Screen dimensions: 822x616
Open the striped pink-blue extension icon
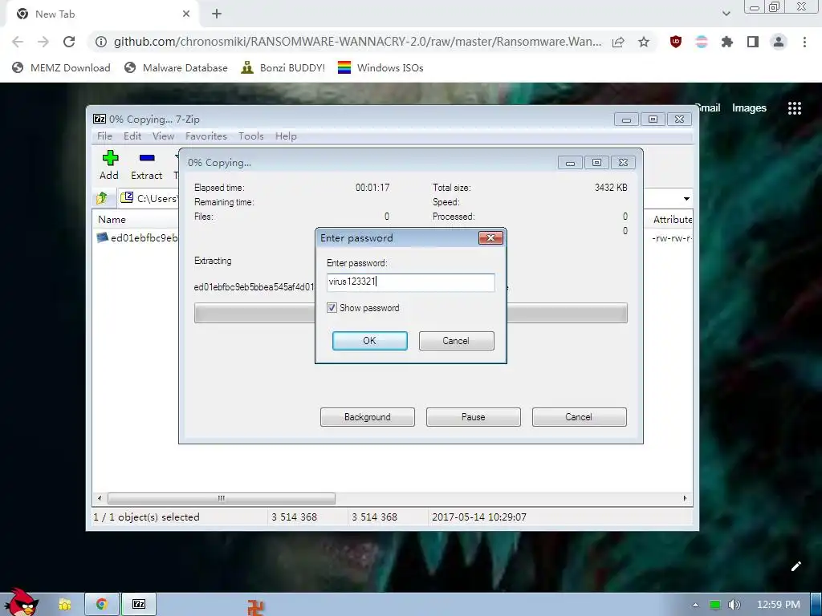click(x=702, y=42)
